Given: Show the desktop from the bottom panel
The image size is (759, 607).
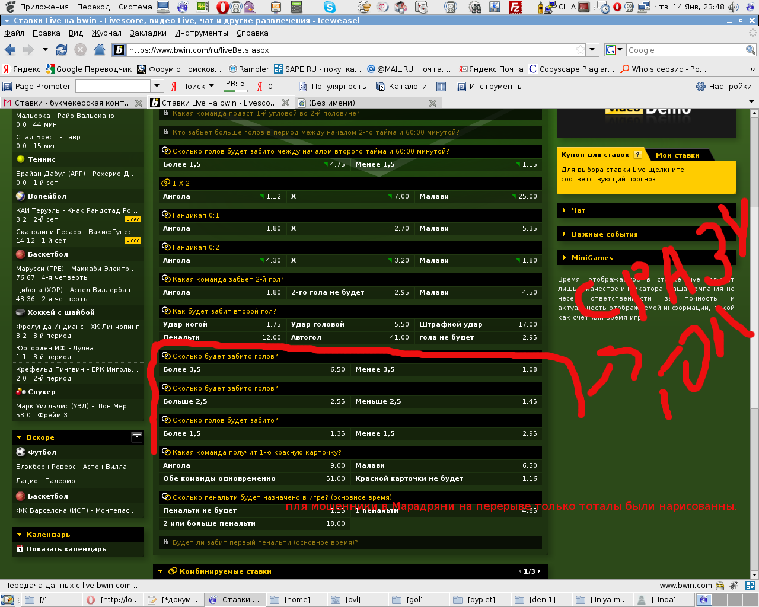Looking at the screenshot, I should tap(8, 599).
